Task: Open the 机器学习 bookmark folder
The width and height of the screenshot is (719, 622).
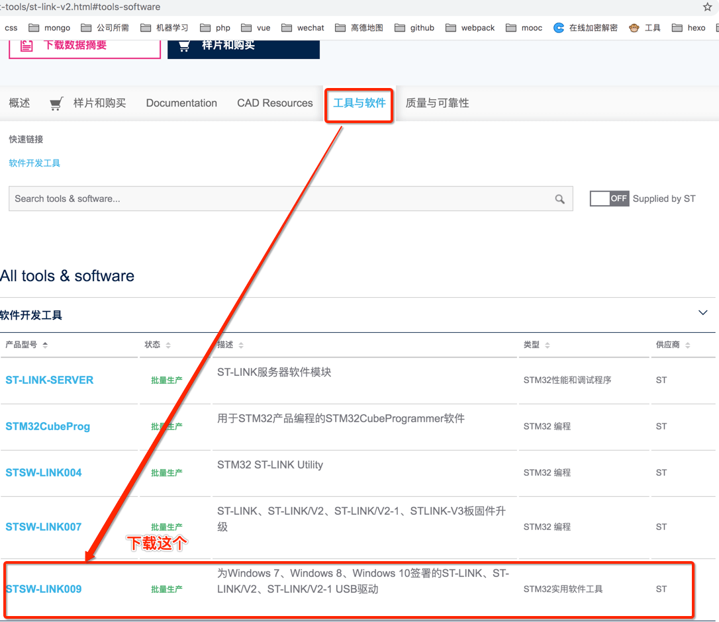Action: [164, 28]
